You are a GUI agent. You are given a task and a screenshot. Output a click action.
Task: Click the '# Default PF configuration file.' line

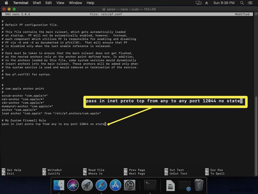(x=30, y=25)
